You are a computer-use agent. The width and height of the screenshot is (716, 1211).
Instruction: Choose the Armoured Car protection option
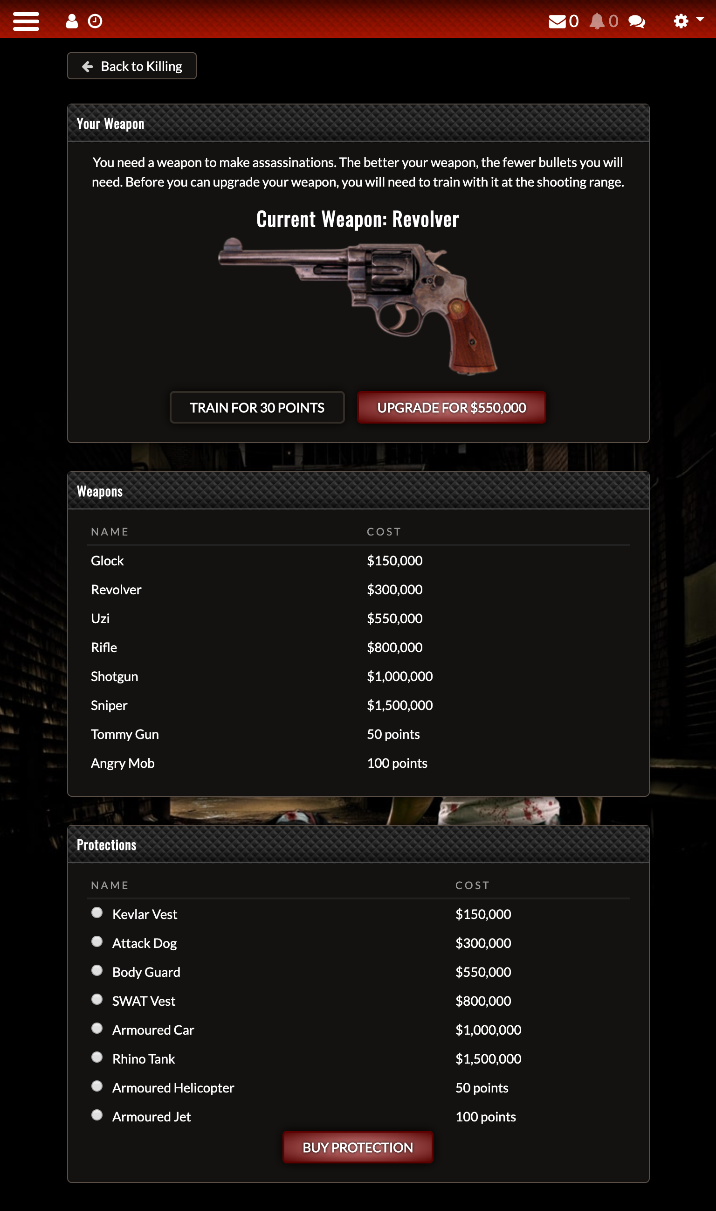pyautogui.click(x=97, y=1029)
